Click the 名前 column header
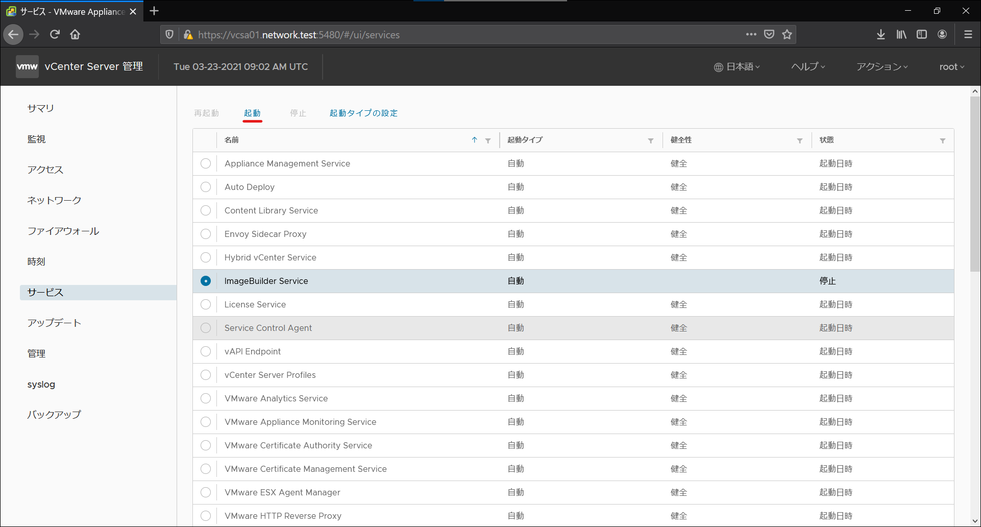Image resolution: width=981 pixels, height=527 pixels. coord(231,140)
